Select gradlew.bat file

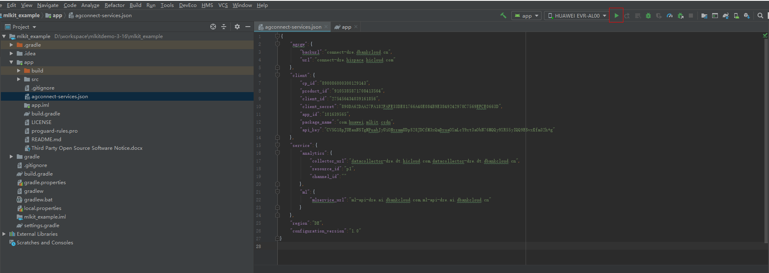(x=38, y=199)
